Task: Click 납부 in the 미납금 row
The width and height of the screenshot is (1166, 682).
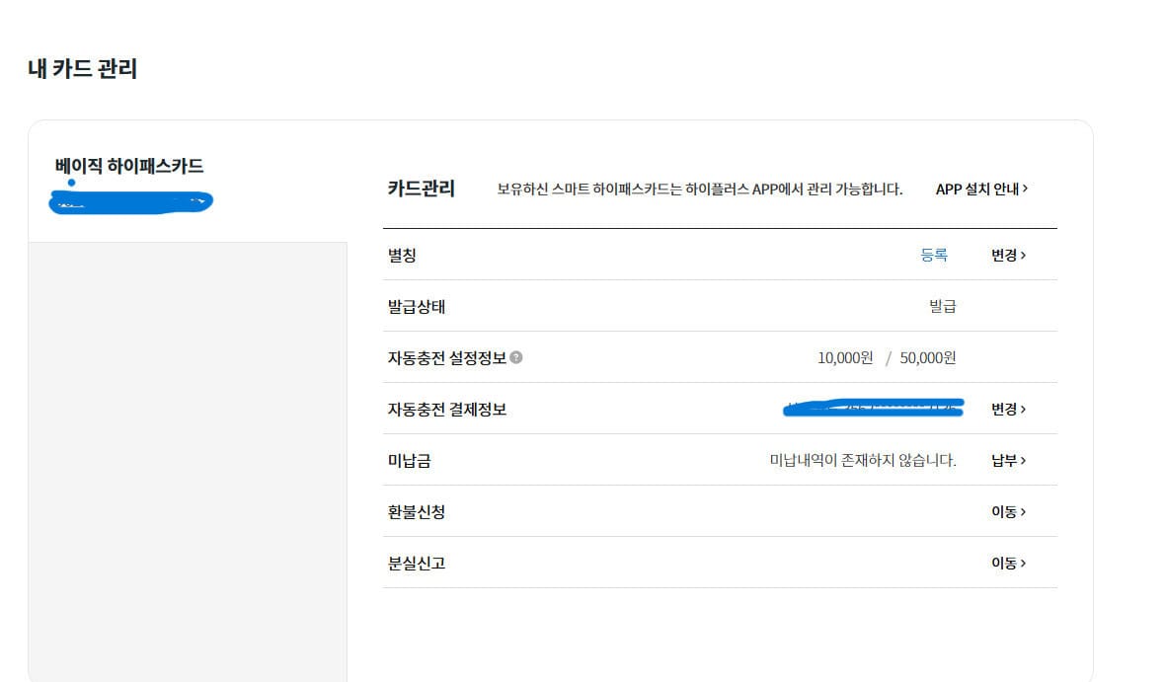Action: [x=1008, y=460]
